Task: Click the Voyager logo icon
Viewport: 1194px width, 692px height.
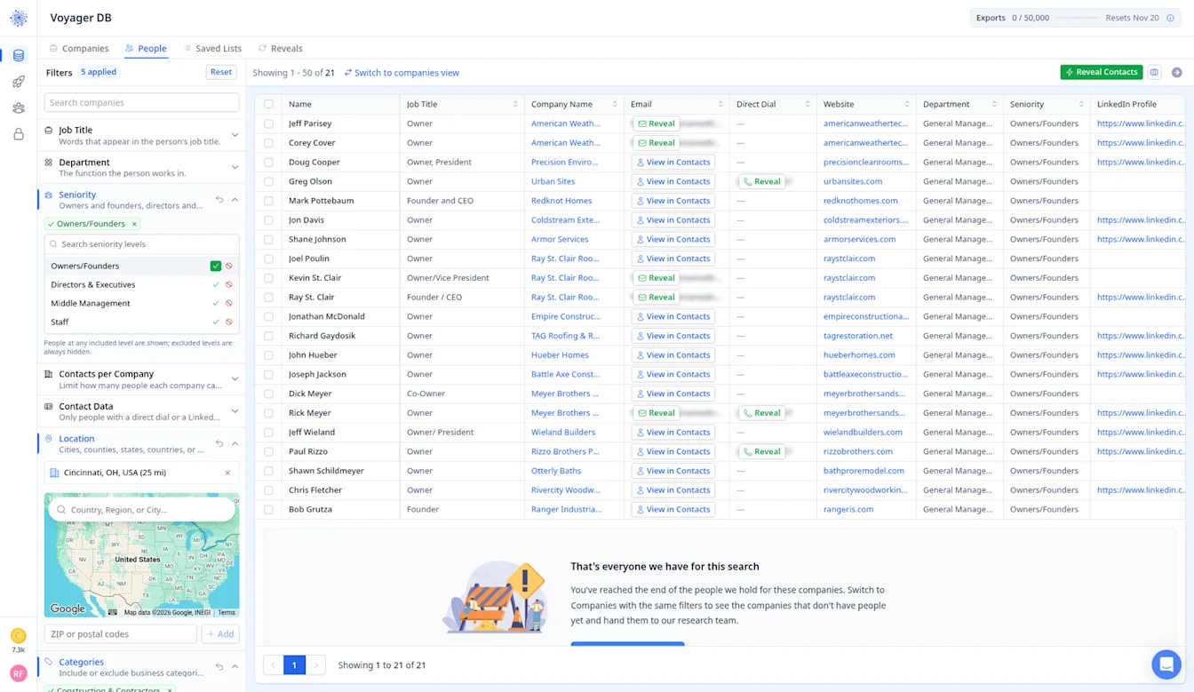Action: point(19,18)
